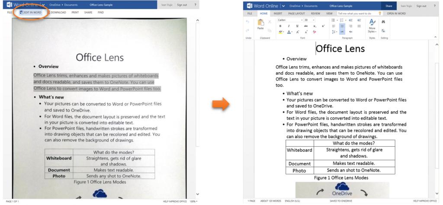Apply Superscript formatting
443x205 pixels.
point(323,26)
